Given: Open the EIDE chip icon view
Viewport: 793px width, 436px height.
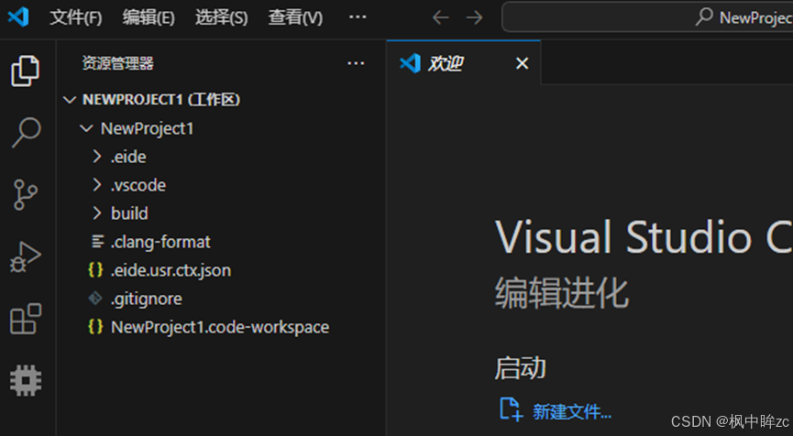Looking at the screenshot, I should 26,380.
